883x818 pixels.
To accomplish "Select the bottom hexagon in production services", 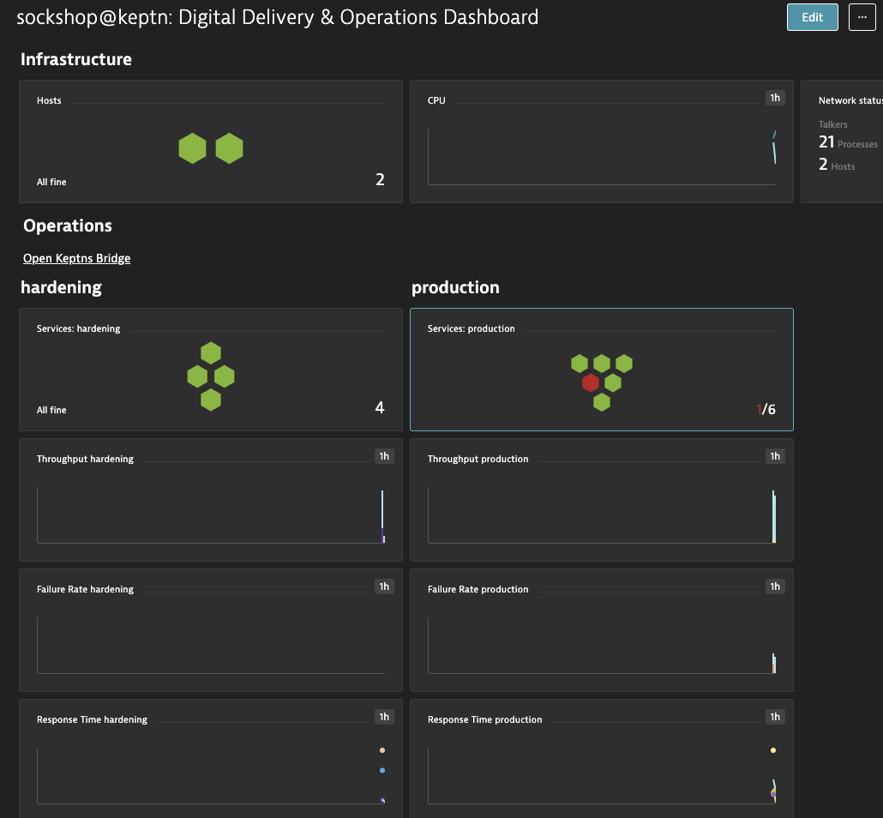I will coord(602,402).
